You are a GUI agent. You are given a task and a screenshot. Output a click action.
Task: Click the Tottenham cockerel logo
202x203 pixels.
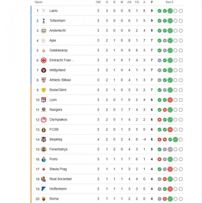tap(44, 21)
